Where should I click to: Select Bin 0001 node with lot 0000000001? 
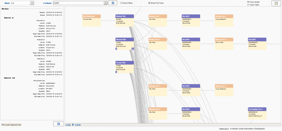191,20
